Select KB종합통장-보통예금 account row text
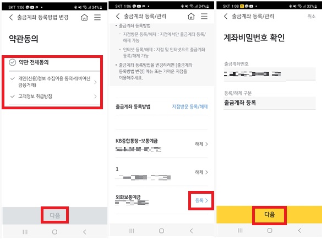 (x=137, y=141)
